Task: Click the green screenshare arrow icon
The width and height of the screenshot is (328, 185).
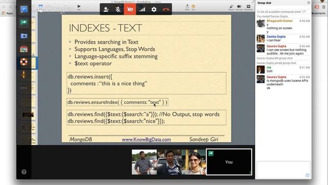Action: (x=24, y=23)
